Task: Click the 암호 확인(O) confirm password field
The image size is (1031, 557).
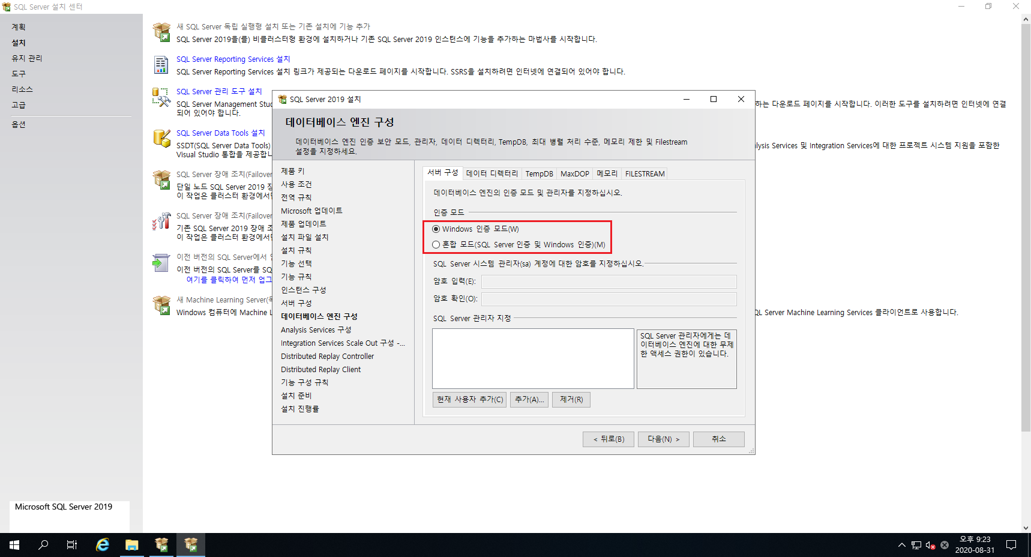Action: pyautogui.click(x=609, y=299)
